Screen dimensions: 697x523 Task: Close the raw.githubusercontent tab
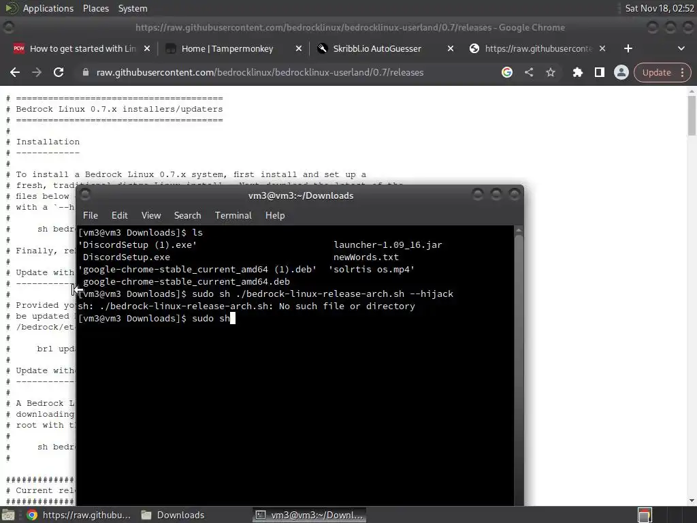(602, 48)
